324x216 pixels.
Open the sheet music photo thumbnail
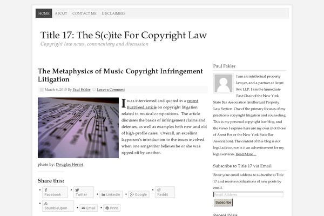(78, 128)
